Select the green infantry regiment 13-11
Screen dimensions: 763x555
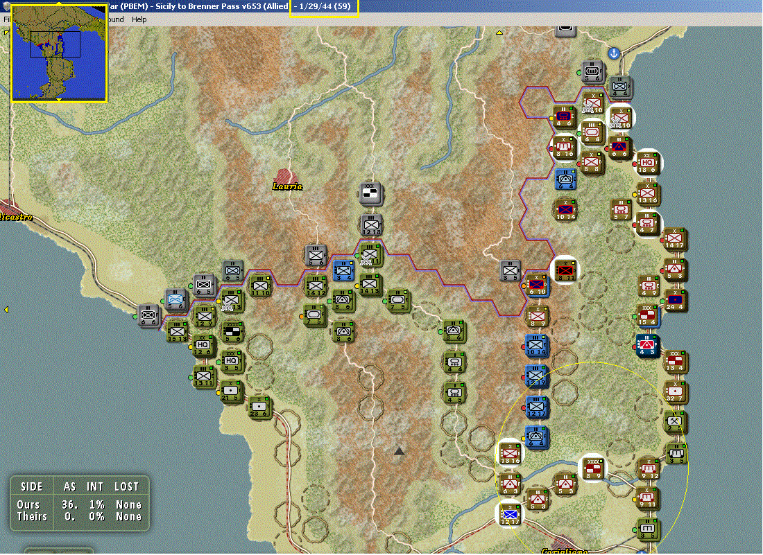tap(204, 377)
